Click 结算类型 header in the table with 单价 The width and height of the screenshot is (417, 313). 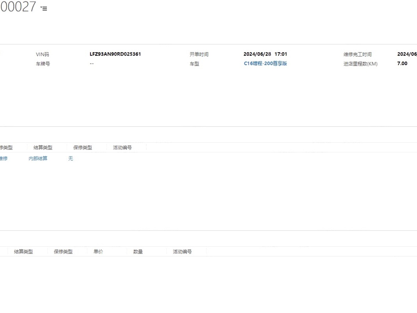point(23,252)
